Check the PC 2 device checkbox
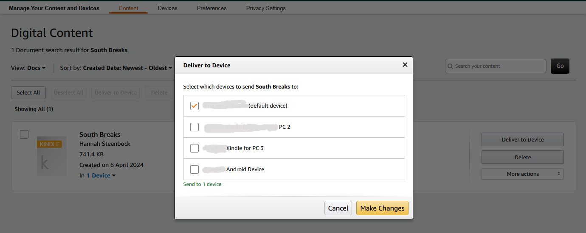This screenshot has height=233, width=586. click(x=194, y=127)
